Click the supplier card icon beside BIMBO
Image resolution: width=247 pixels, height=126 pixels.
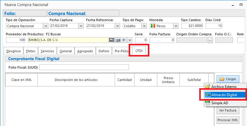click(112, 40)
